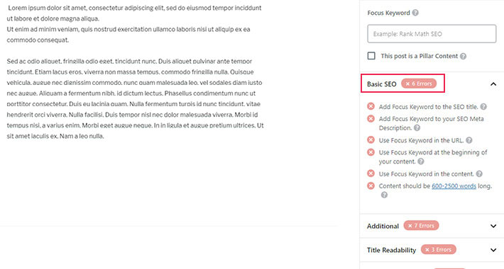The height and width of the screenshot is (269, 504).
Task: Click help icon next to Pillar Content
Action: coord(463,56)
